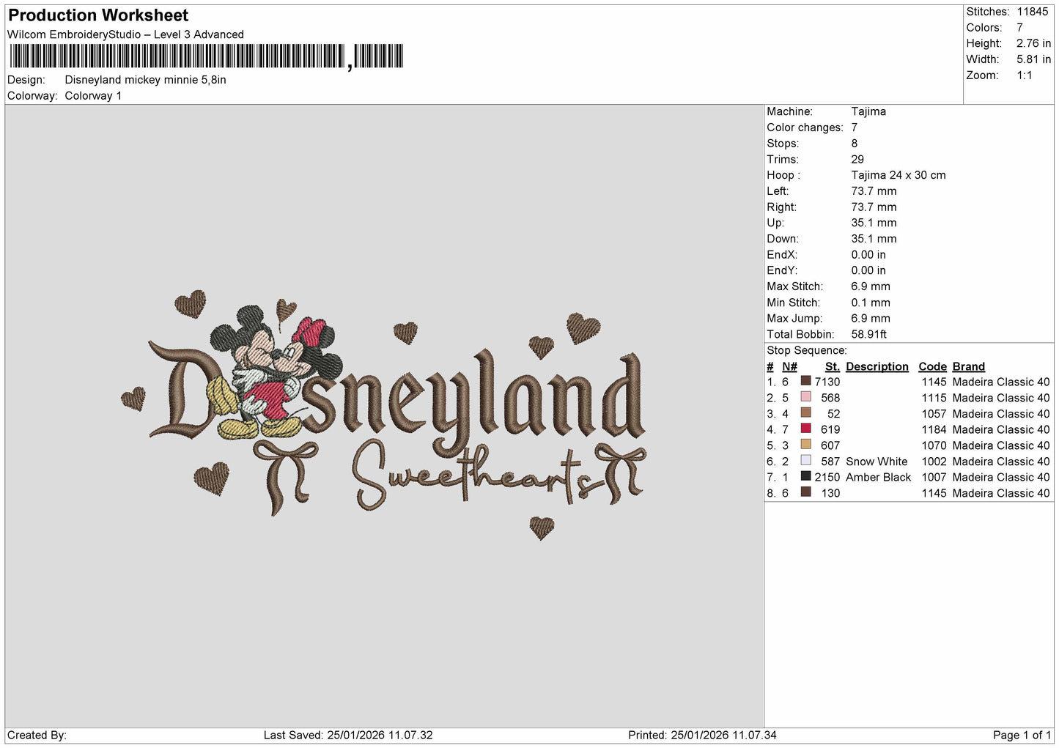Viewport: 1059px width, 748px height.
Task: Click the 'Description' column header
Action: [x=877, y=366]
